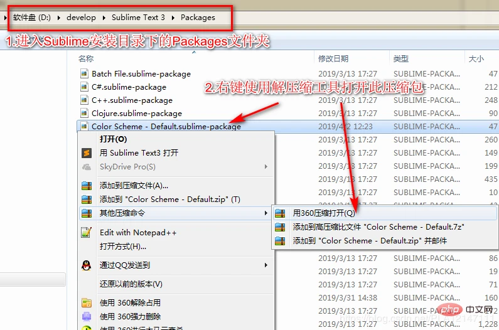Click the 360解除占用 icon

(87, 302)
